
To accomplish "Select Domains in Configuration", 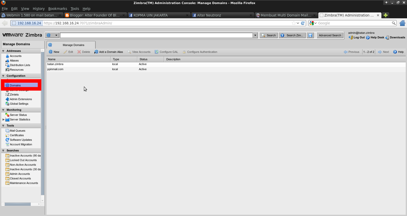I will point(21,85).
